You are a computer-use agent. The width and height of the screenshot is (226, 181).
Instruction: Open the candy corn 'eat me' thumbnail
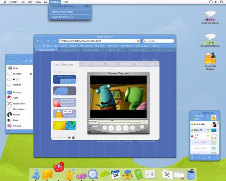[x=65, y=114]
